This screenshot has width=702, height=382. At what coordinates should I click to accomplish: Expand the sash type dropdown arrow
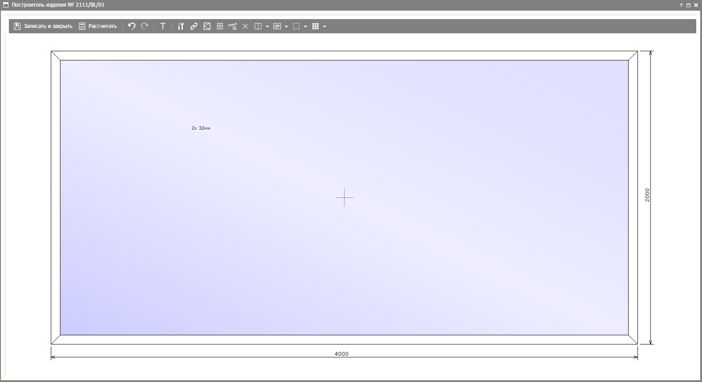click(286, 27)
